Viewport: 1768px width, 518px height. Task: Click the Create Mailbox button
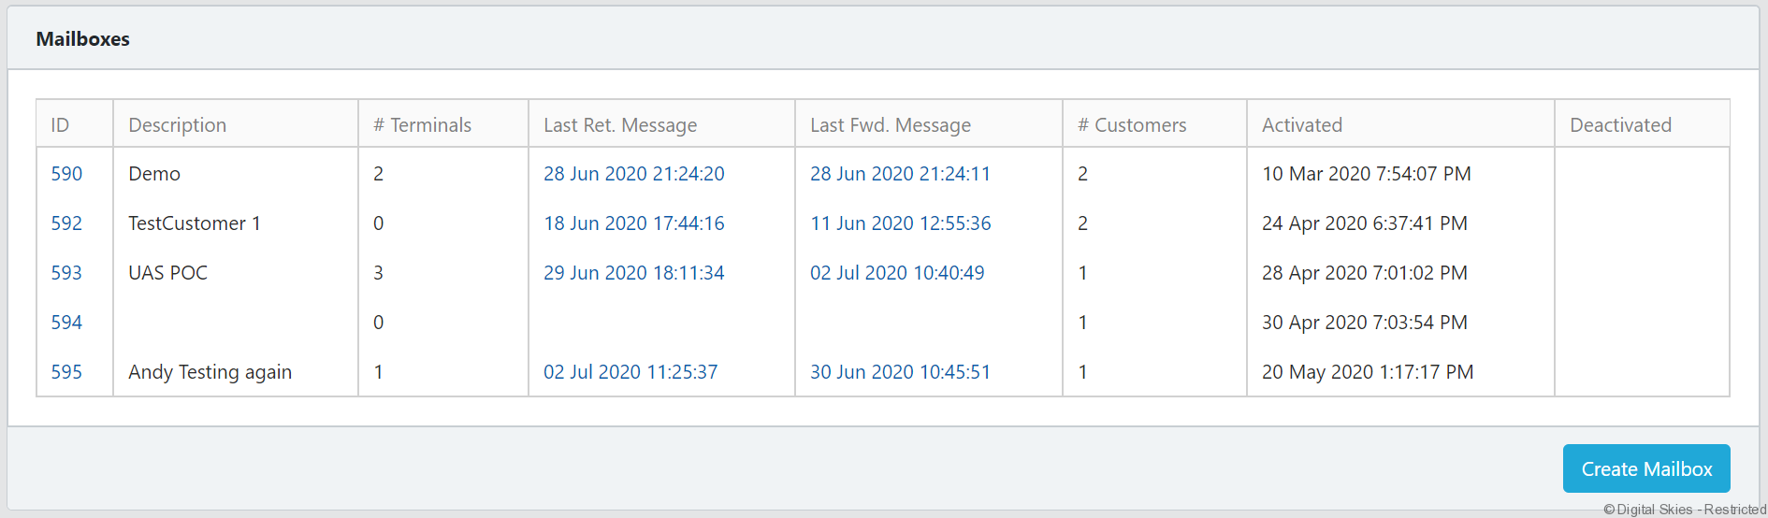tap(1645, 468)
